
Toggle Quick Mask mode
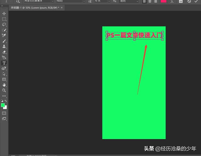coord(4,113)
